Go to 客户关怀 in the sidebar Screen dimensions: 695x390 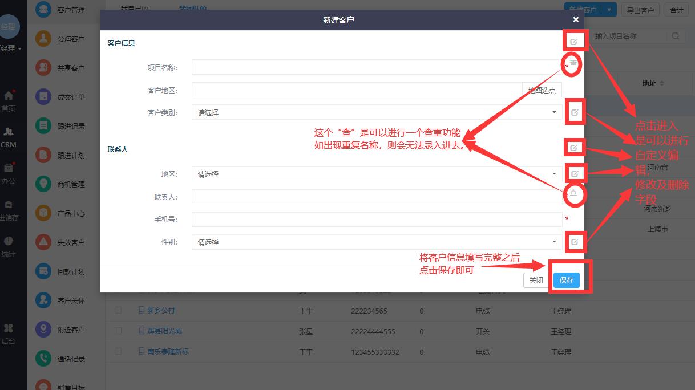(60, 300)
